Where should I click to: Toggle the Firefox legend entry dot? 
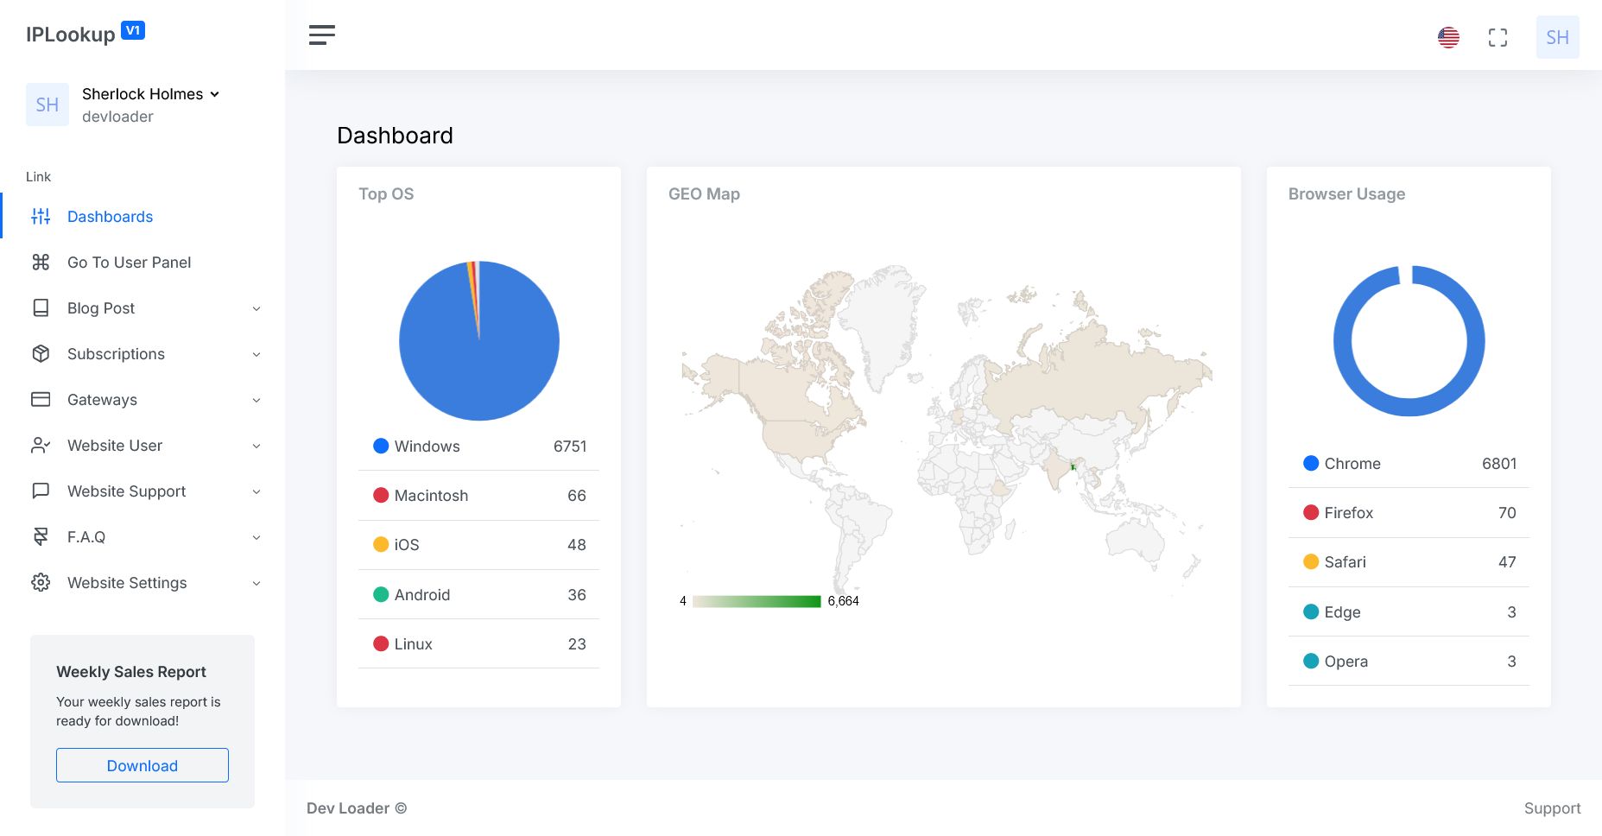[x=1311, y=513]
